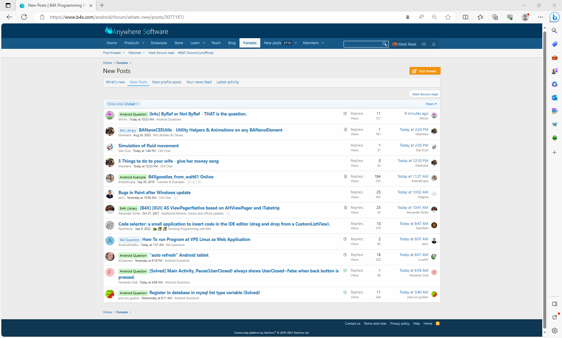Open forum alerts bell icon
Screen dimensions: 562x338
tap(434, 44)
